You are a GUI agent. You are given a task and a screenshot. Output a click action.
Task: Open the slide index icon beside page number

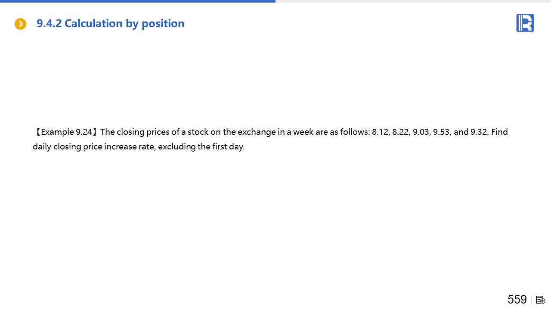tap(541, 300)
